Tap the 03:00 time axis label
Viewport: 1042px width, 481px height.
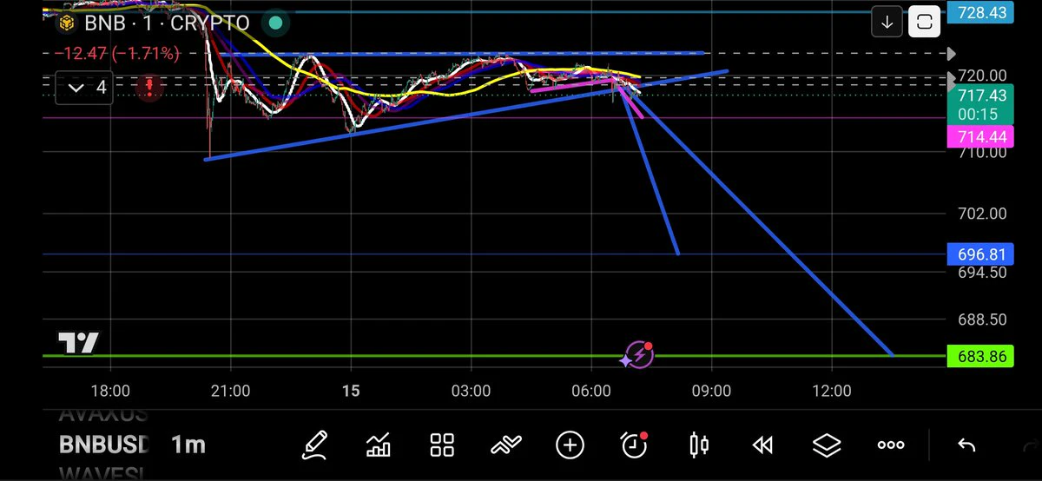point(472,392)
